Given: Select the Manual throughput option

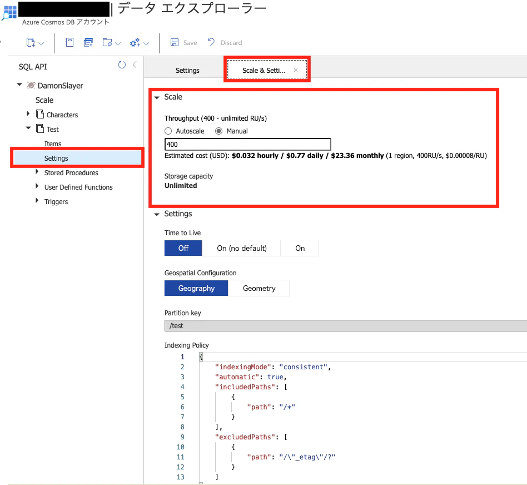Looking at the screenshot, I should [x=219, y=131].
